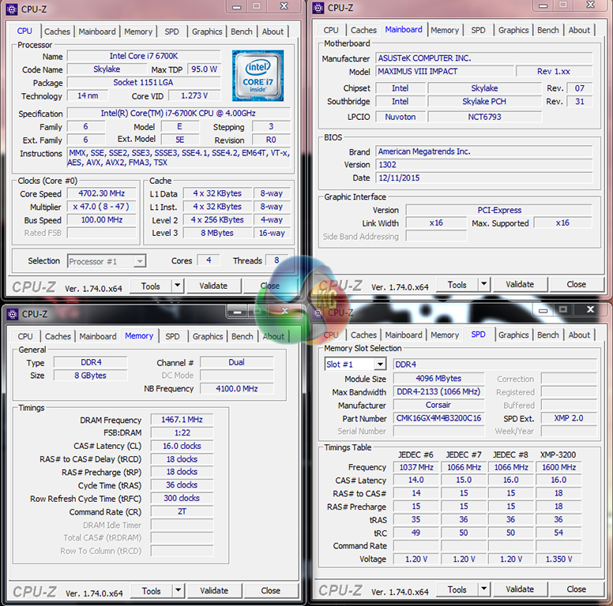The image size is (613, 606).
Task: Click the part number CMK16GX4M4B3200C16
Action: coord(438,418)
